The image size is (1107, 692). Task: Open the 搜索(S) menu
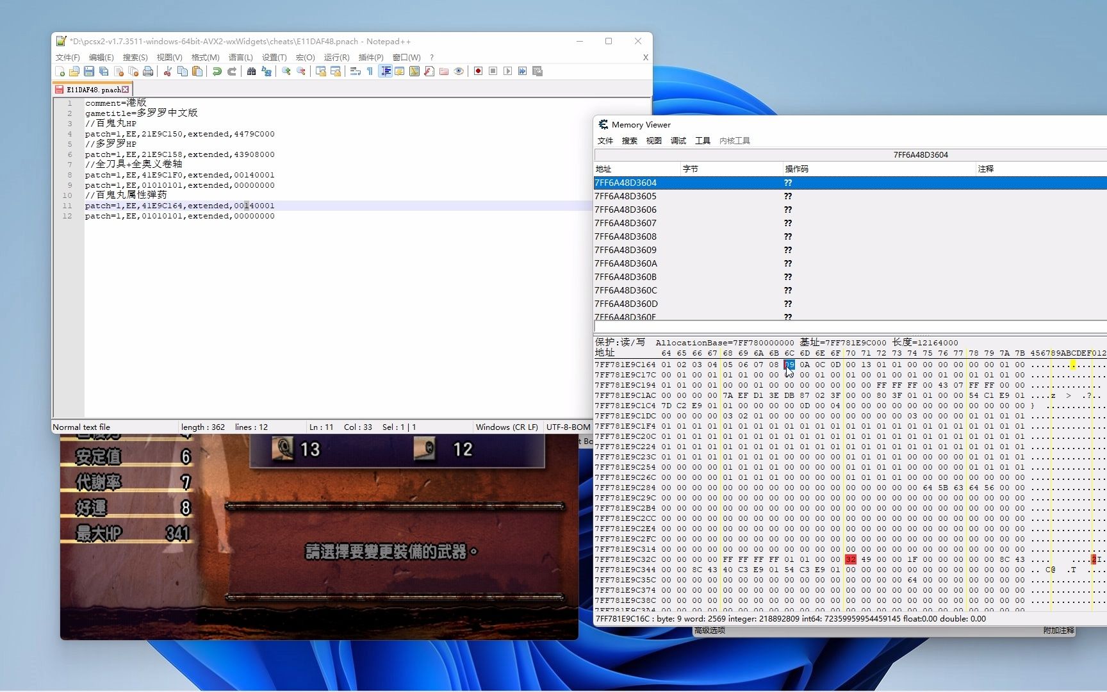pos(135,58)
